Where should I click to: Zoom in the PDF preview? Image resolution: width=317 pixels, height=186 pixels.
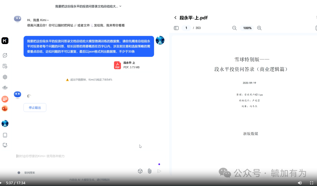pos(259,28)
